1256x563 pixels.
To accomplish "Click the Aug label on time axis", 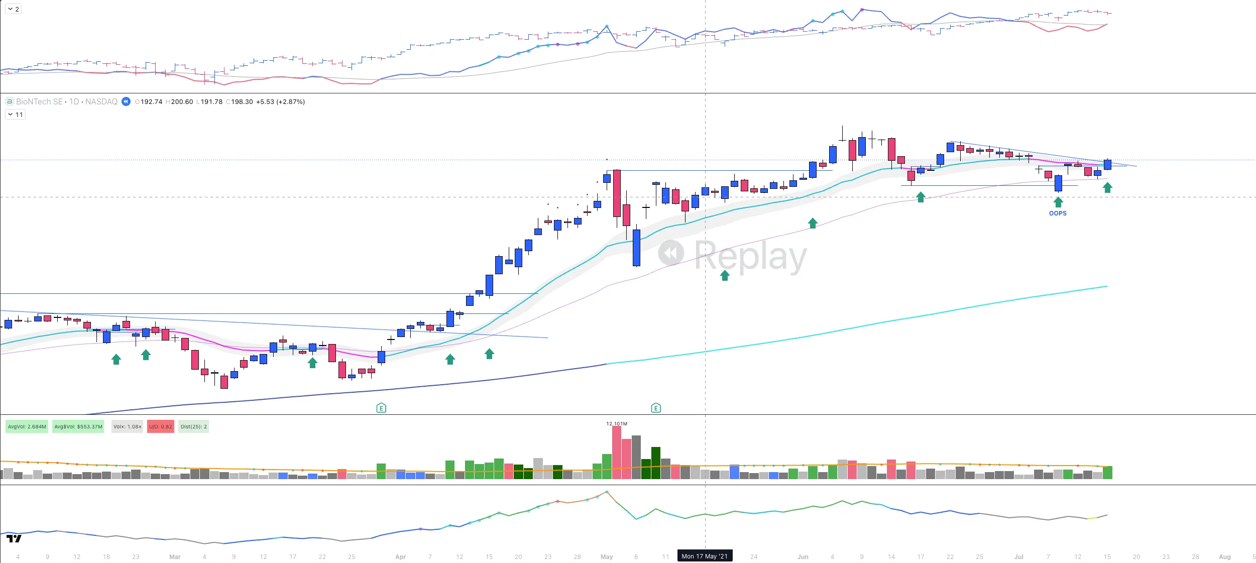I will click(x=1225, y=556).
